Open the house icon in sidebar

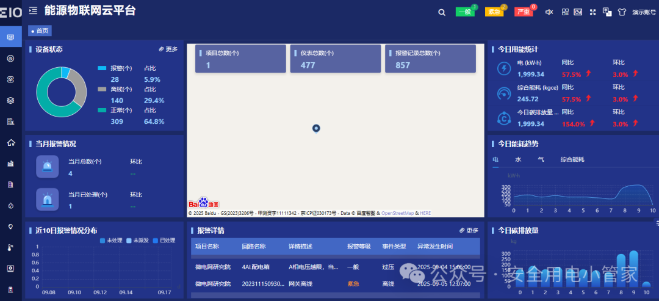pos(11,142)
